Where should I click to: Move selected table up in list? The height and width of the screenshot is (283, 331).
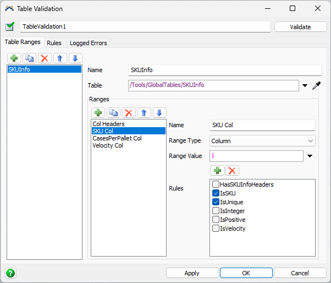click(x=60, y=58)
